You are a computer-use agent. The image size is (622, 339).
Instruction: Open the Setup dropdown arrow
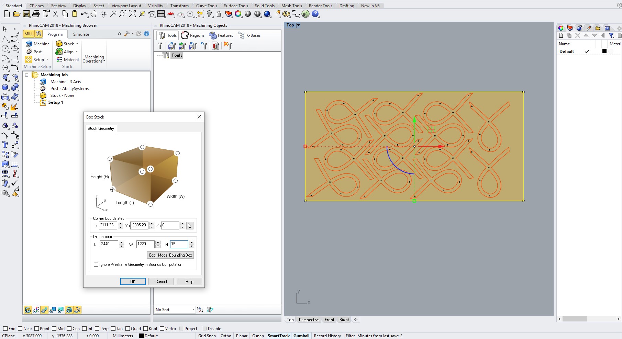click(x=47, y=59)
